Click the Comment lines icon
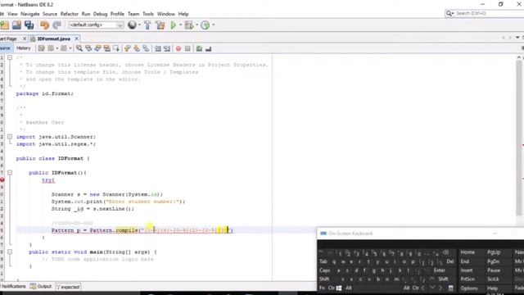The height and width of the screenshot is (295, 524). (x=199, y=49)
